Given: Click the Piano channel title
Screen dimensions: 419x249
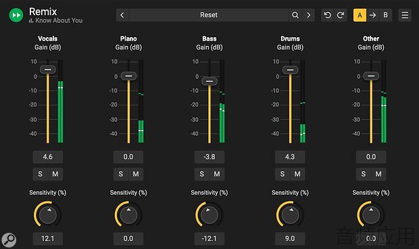Looking at the screenshot, I should point(128,39).
